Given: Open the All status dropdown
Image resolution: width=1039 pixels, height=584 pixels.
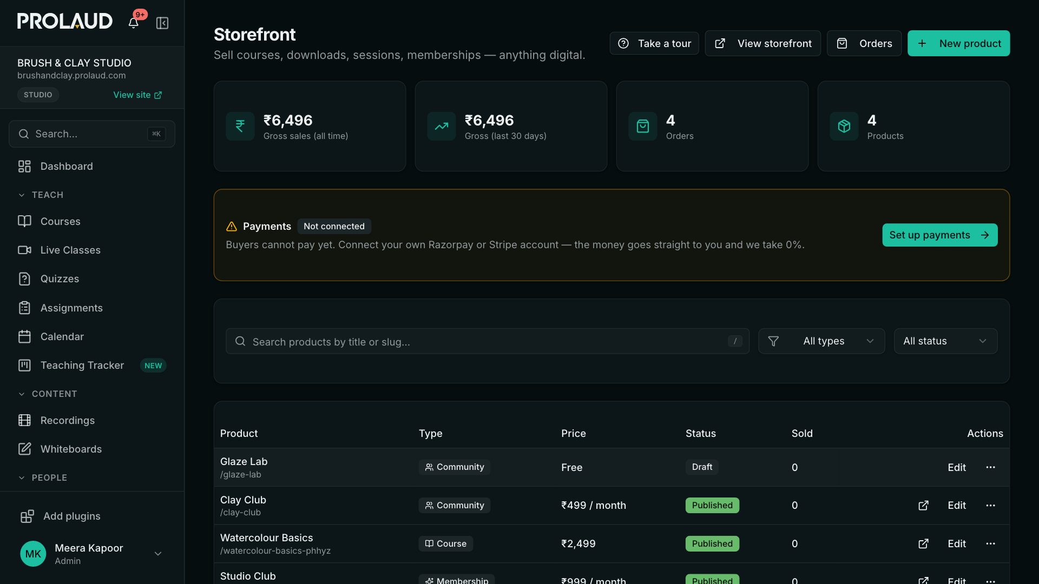Looking at the screenshot, I should pos(945,341).
